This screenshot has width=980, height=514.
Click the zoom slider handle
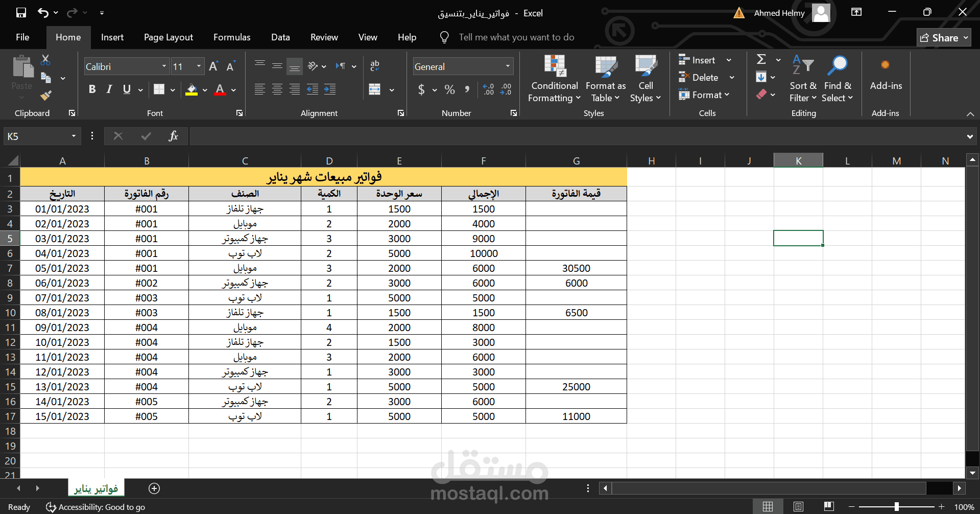(x=897, y=507)
